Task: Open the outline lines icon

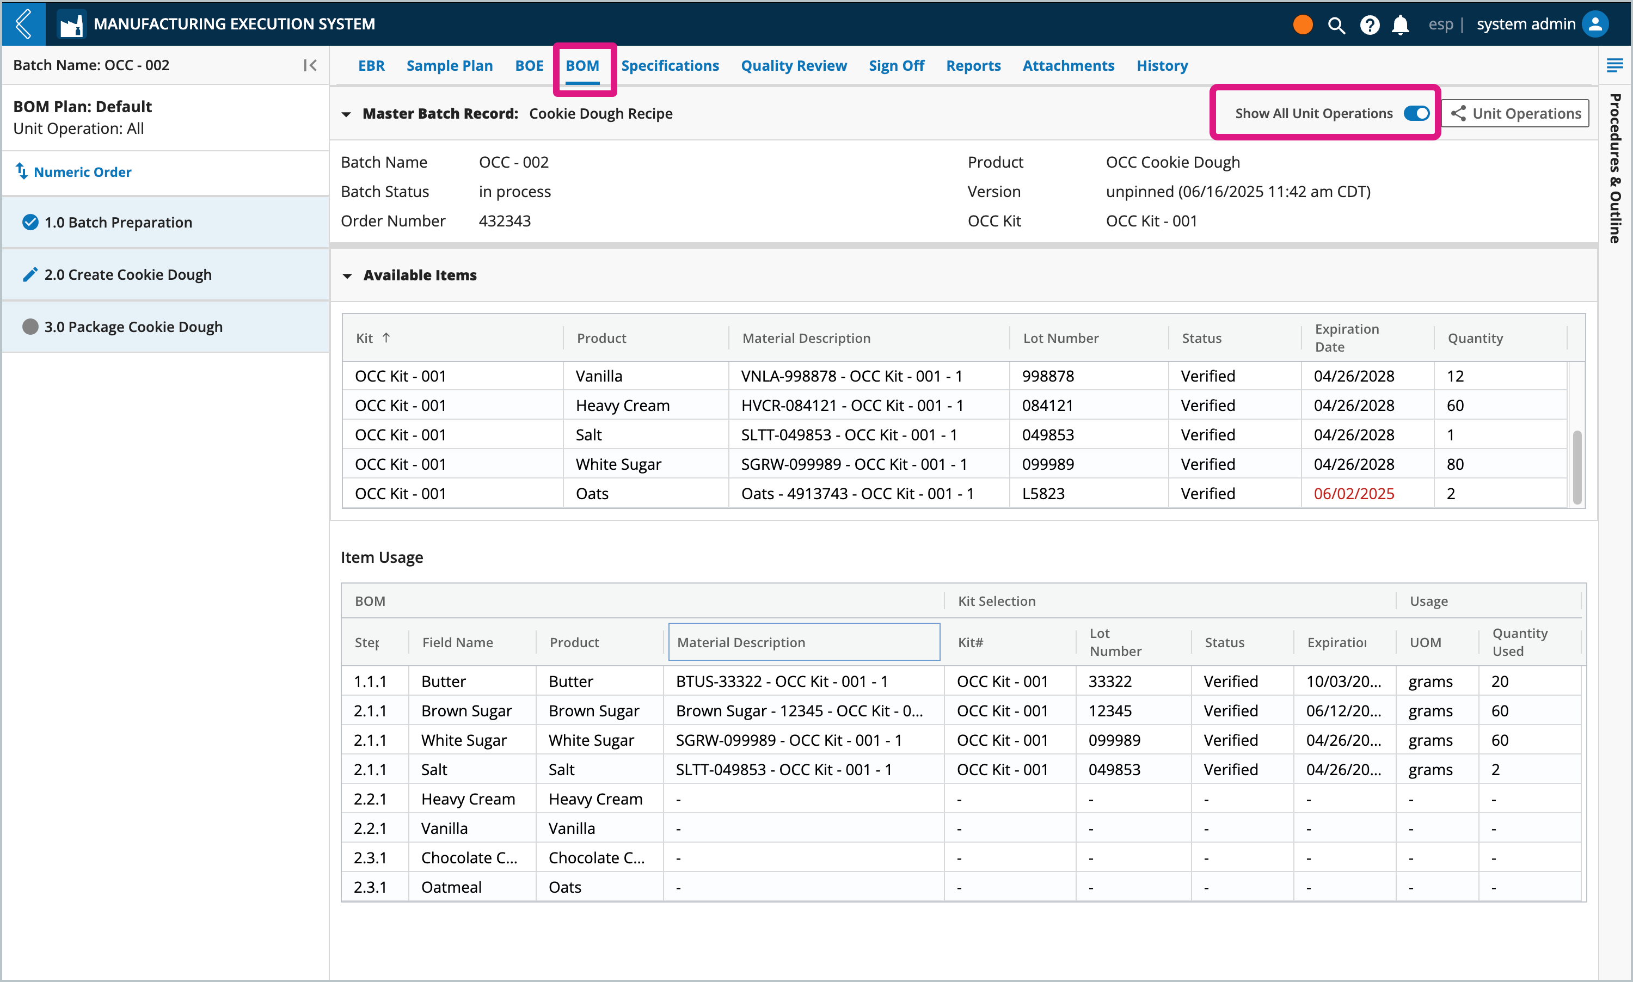Action: pyautogui.click(x=1614, y=65)
